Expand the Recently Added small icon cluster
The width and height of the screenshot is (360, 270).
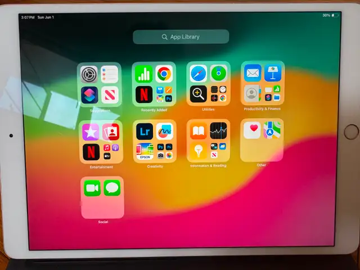(164, 94)
